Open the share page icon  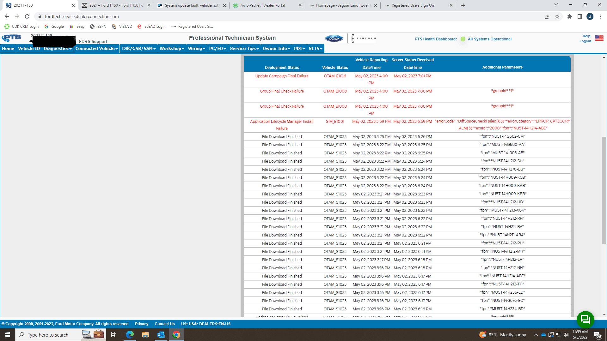tap(547, 16)
